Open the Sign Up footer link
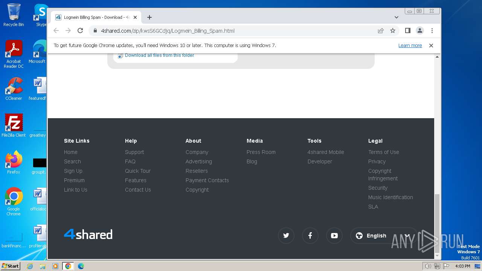Screen dimensions: 482x271 click(73, 171)
